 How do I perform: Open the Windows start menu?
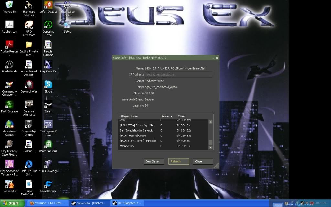pyautogui.click(x=12, y=203)
